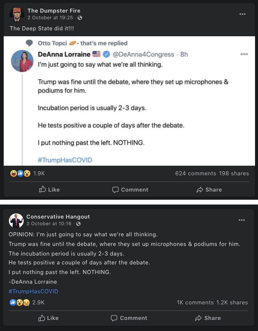Share the Conservative Hangout post
This screenshot has width=258, height=331.
tap(208, 318)
